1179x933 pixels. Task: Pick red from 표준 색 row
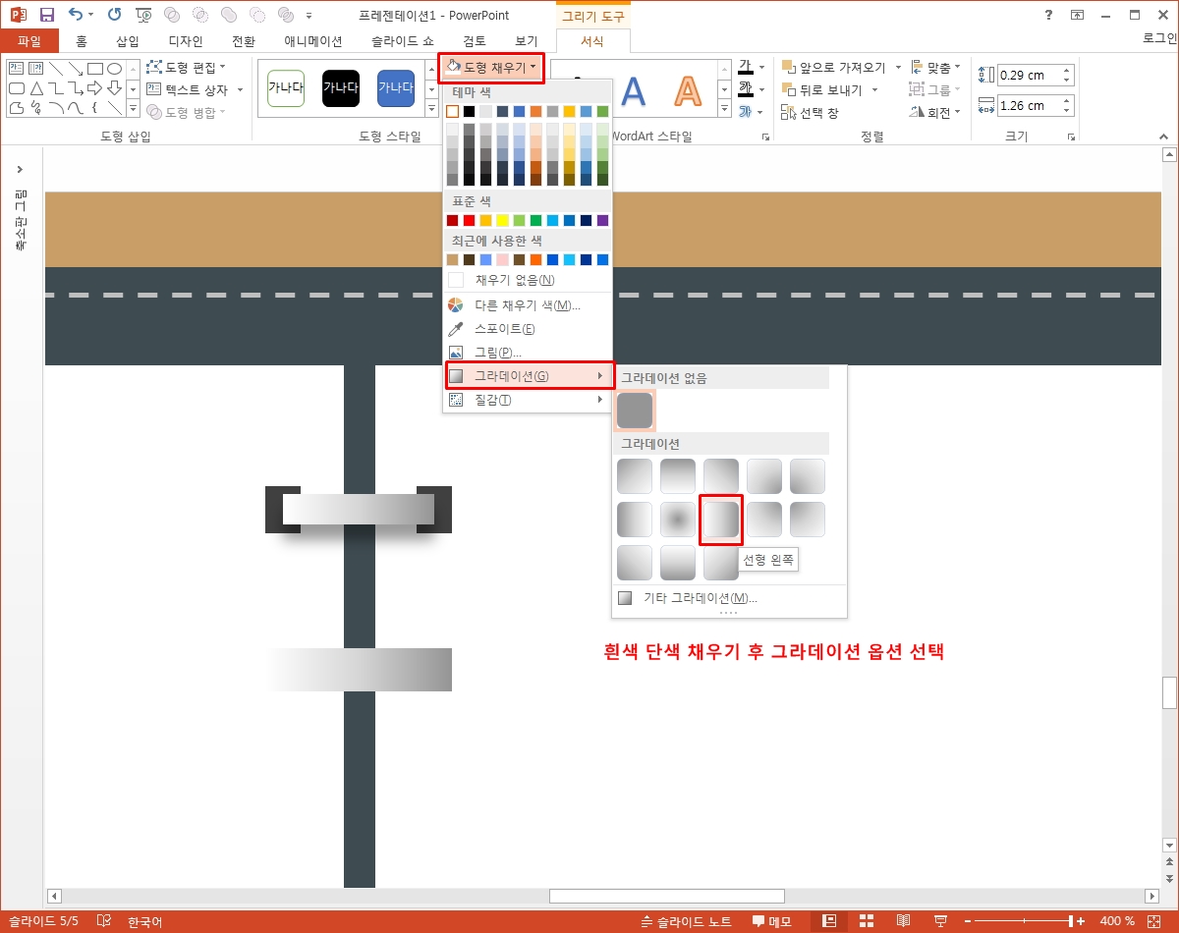click(469, 220)
